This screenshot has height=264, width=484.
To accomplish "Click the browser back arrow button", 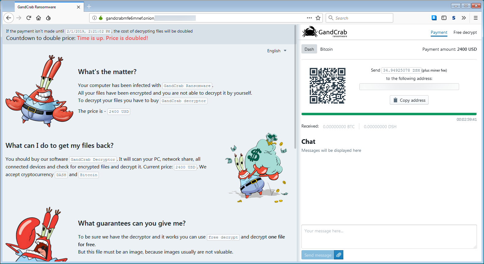I will [x=9, y=18].
